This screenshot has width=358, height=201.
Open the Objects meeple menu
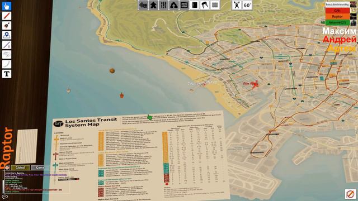[153, 5]
